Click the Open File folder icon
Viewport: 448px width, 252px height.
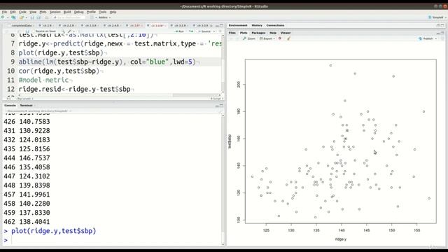coord(22,17)
